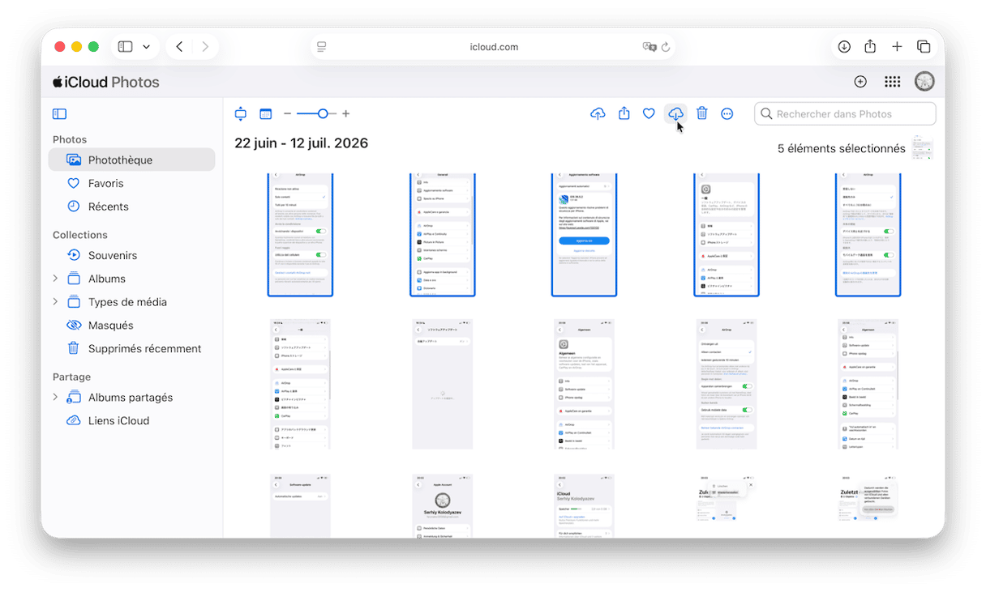The width and height of the screenshot is (986, 592).
Task: Zoom in thumbnails with the plus button
Action: pyautogui.click(x=346, y=114)
